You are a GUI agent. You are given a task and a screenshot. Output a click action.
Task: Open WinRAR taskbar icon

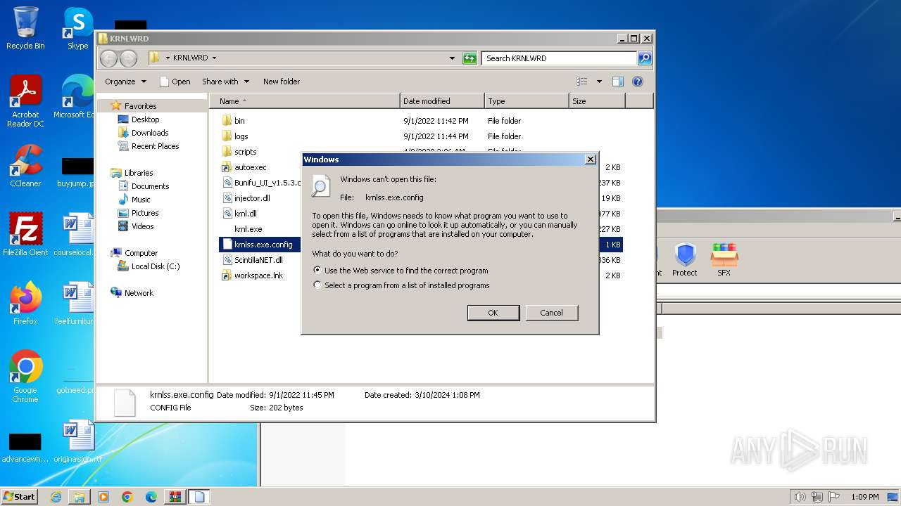pyautogui.click(x=175, y=497)
